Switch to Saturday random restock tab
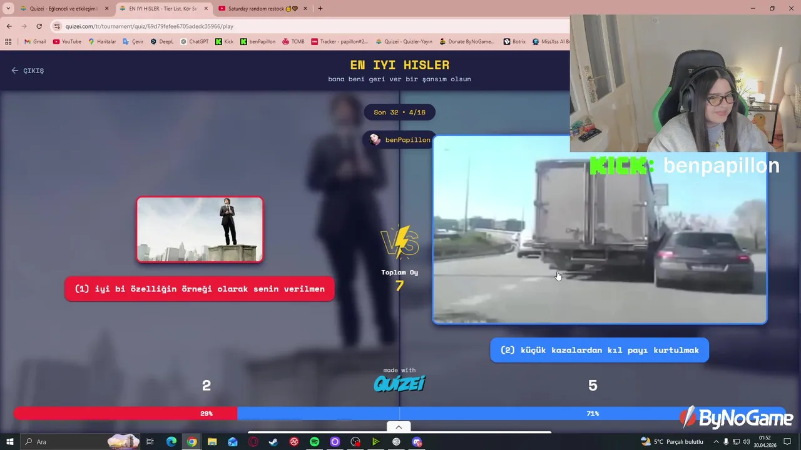The width and height of the screenshot is (801, 450). click(x=262, y=9)
